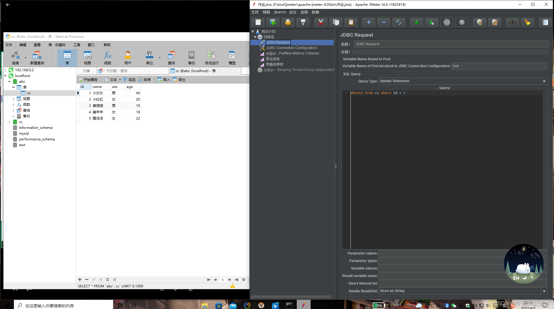The width and height of the screenshot is (554, 309).
Task: Open the Query Type dropdown
Action: pyautogui.click(x=544, y=81)
